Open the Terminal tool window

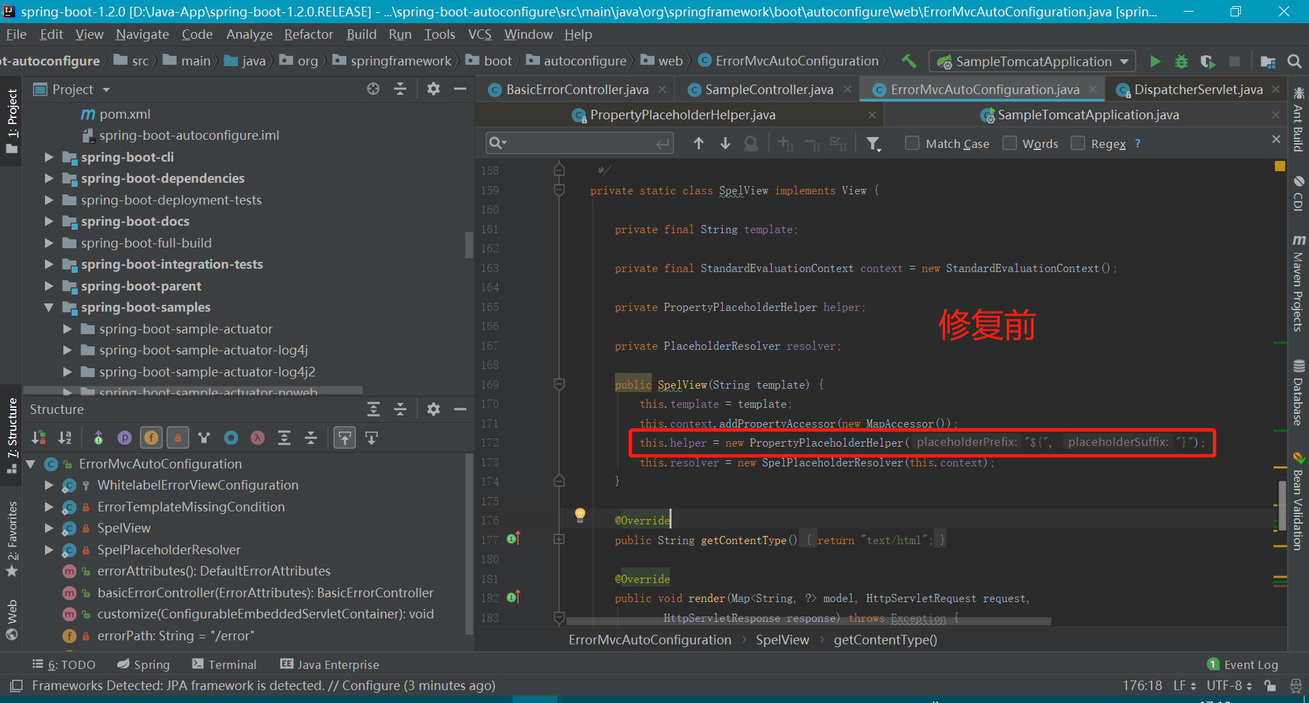(224, 664)
